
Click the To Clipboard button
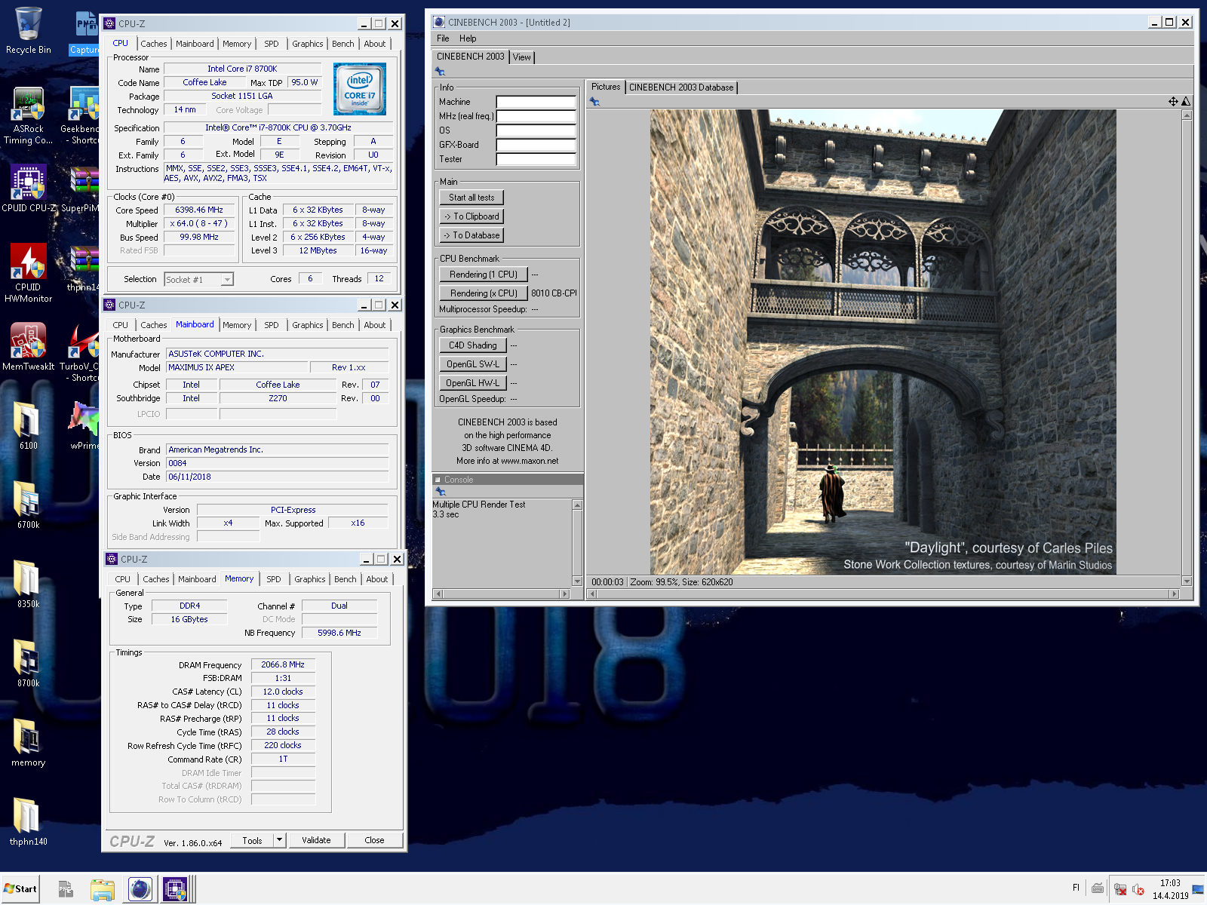coord(471,216)
